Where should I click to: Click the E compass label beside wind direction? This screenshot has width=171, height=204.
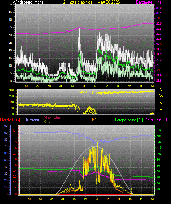[x=161, y=108]
